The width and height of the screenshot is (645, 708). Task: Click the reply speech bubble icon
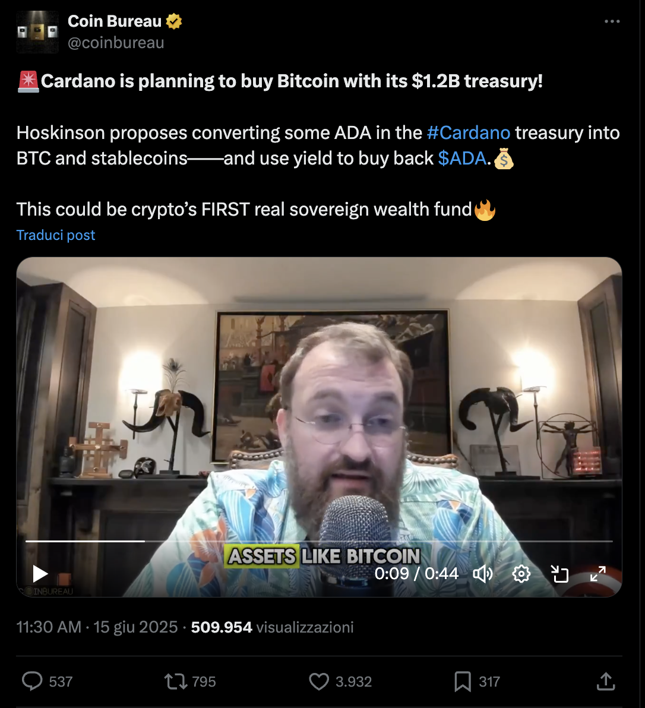(32, 681)
